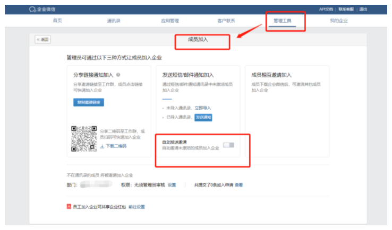Switch to the 通讯录 tab
This screenshot has width=392, height=230.
pos(114,21)
